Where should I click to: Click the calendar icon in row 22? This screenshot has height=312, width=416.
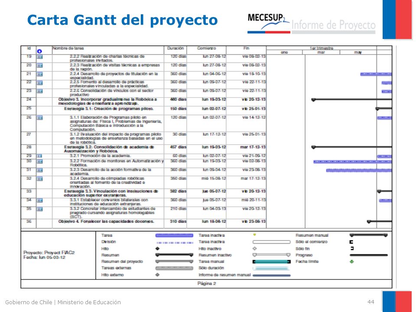click(40, 83)
